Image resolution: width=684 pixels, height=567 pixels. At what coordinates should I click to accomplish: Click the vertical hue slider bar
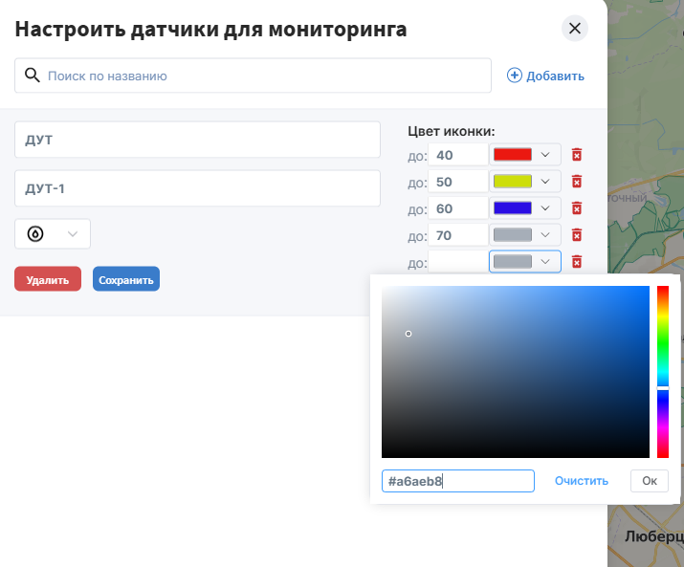coord(663,372)
